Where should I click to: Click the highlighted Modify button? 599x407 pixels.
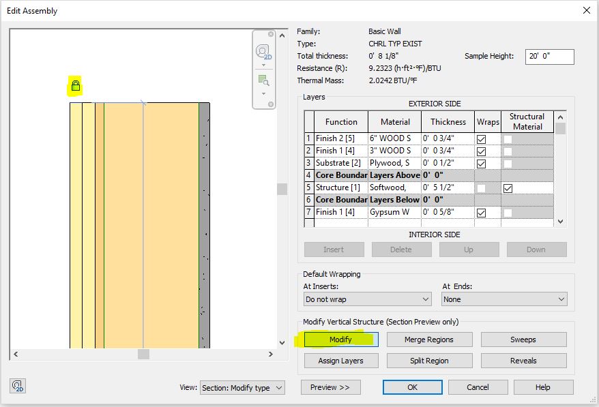coord(341,339)
